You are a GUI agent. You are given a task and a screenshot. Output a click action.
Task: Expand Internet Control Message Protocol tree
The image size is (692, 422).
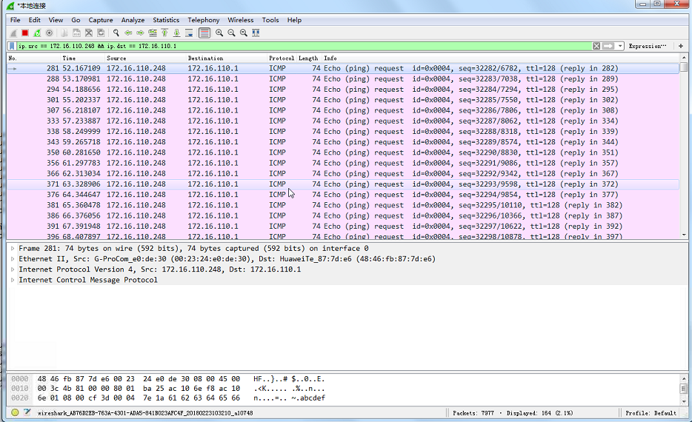(13, 280)
